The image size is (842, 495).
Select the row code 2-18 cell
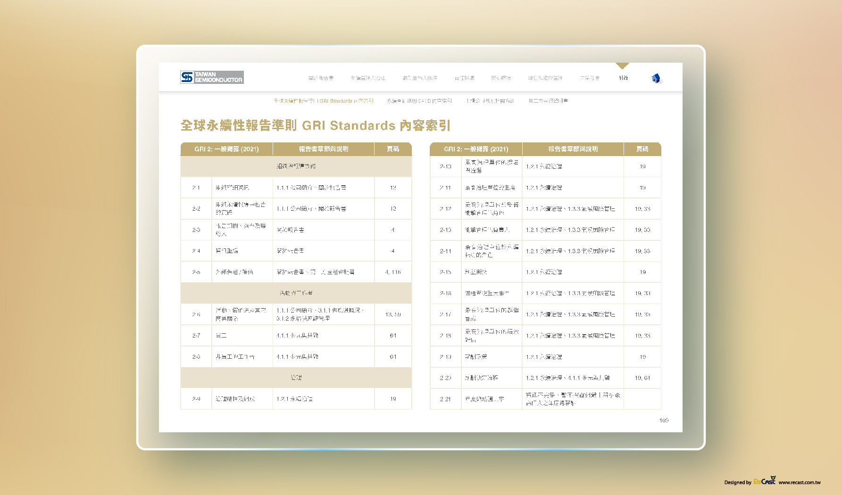(x=445, y=336)
